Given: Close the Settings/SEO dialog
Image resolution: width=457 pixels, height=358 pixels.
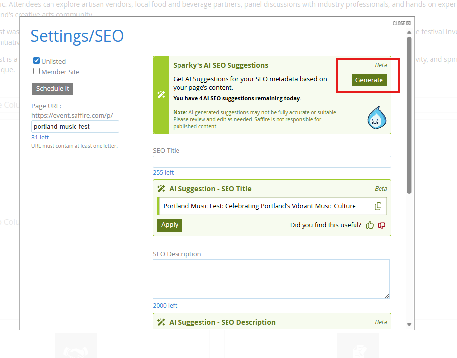Looking at the screenshot, I should point(402,23).
